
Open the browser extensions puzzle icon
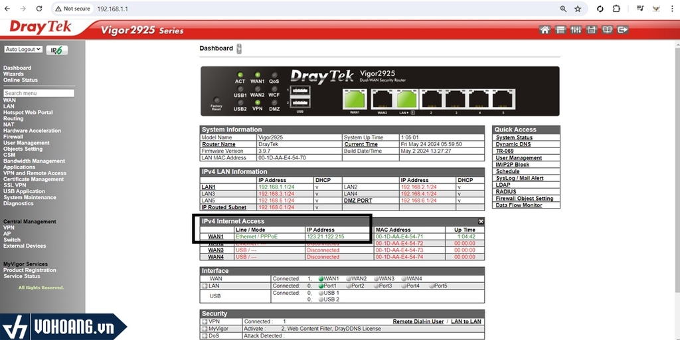click(616, 9)
